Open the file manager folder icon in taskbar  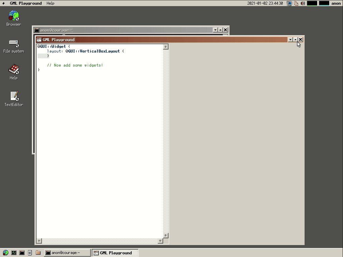pyautogui.click(x=38, y=253)
